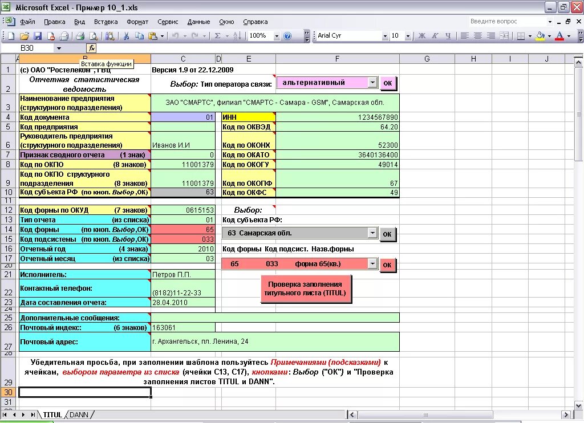The width and height of the screenshot is (584, 423).
Task: Click the Merge and Center icon
Action: click(504, 36)
